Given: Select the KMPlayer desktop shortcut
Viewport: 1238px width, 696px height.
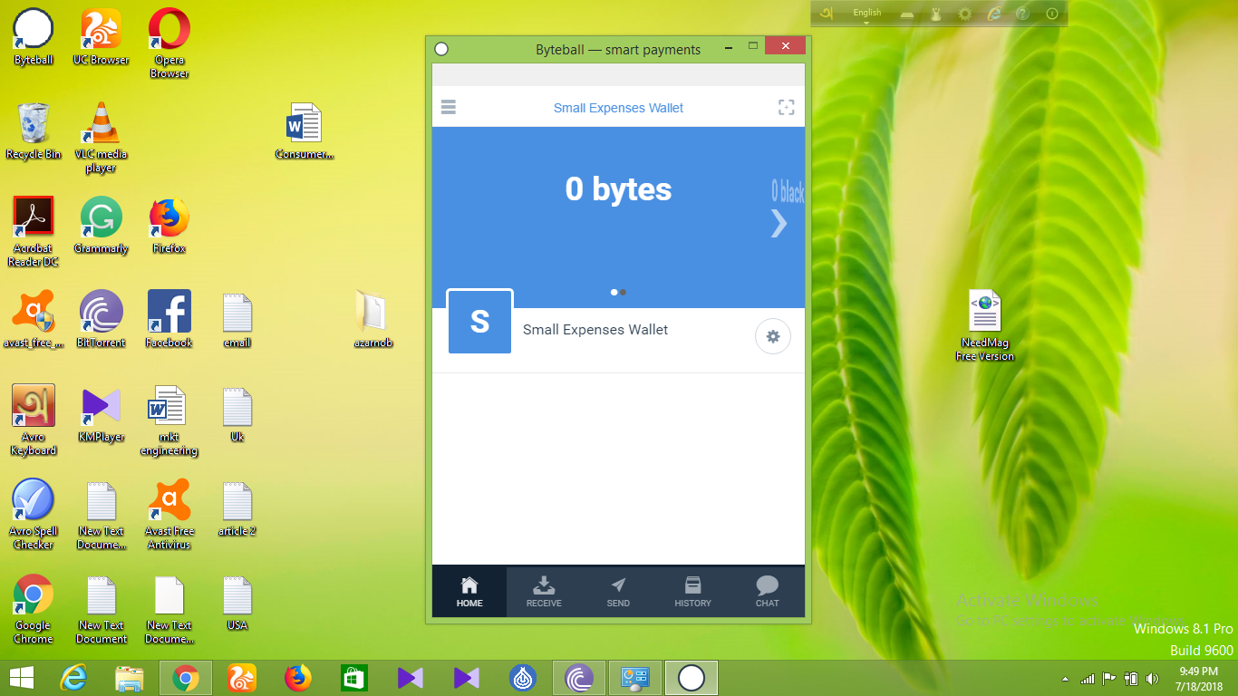Looking at the screenshot, I should click(102, 413).
